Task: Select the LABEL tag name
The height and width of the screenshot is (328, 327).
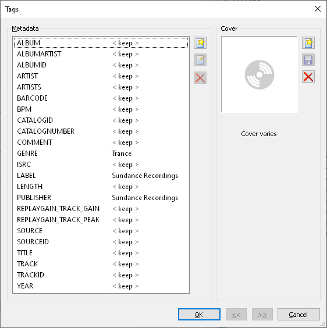Action: (x=26, y=176)
